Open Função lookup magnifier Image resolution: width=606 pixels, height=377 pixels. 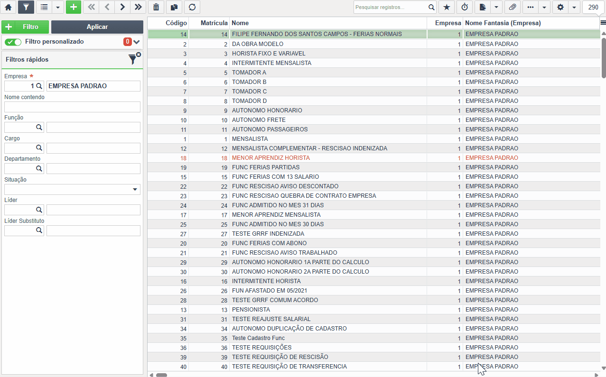(x=39, y=127)
